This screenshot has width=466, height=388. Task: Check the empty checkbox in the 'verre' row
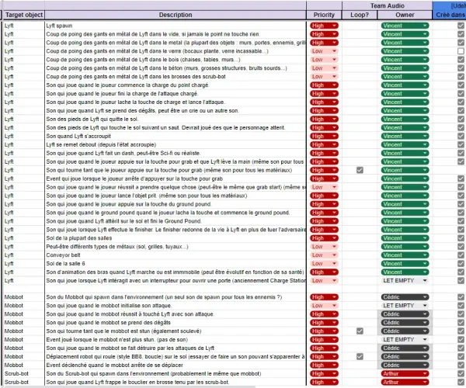coord(461,51)
